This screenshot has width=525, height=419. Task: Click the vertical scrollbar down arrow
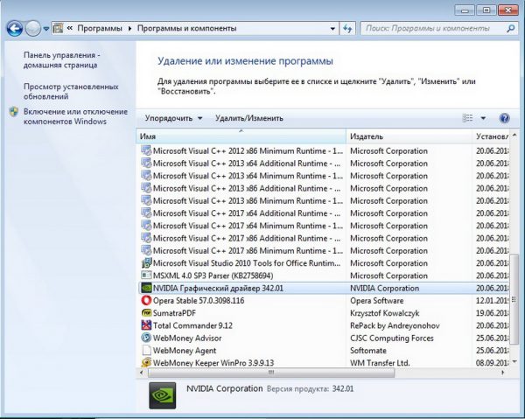click(x=514, y=361)
